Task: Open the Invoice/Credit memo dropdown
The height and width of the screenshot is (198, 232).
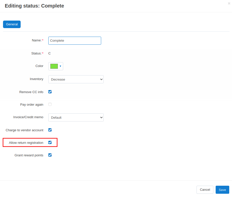Action: [76, 117]
